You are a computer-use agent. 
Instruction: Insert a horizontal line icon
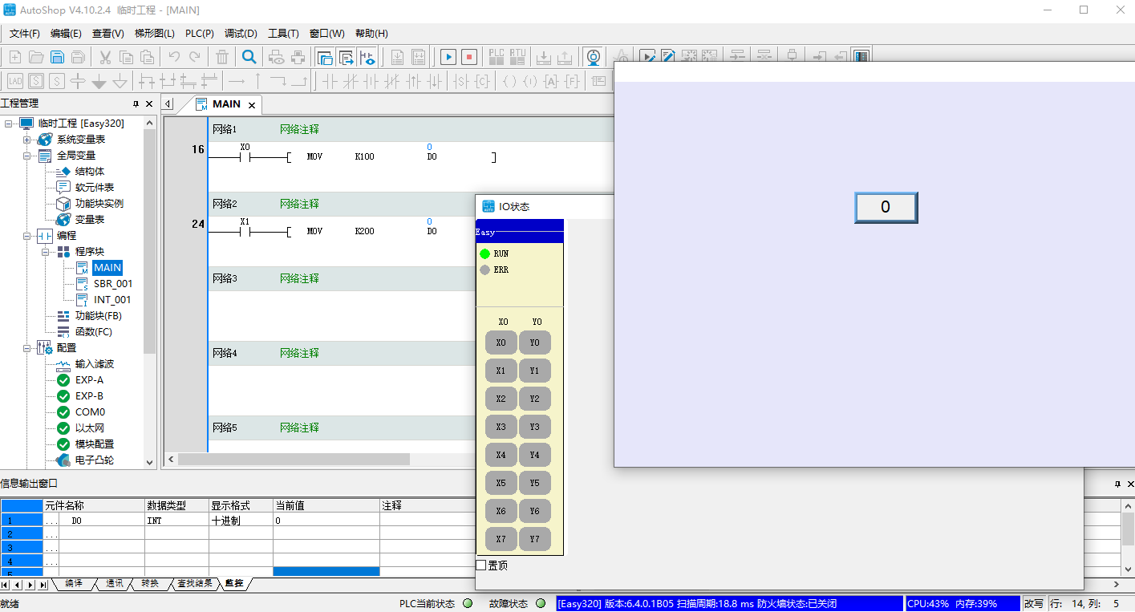237,81
